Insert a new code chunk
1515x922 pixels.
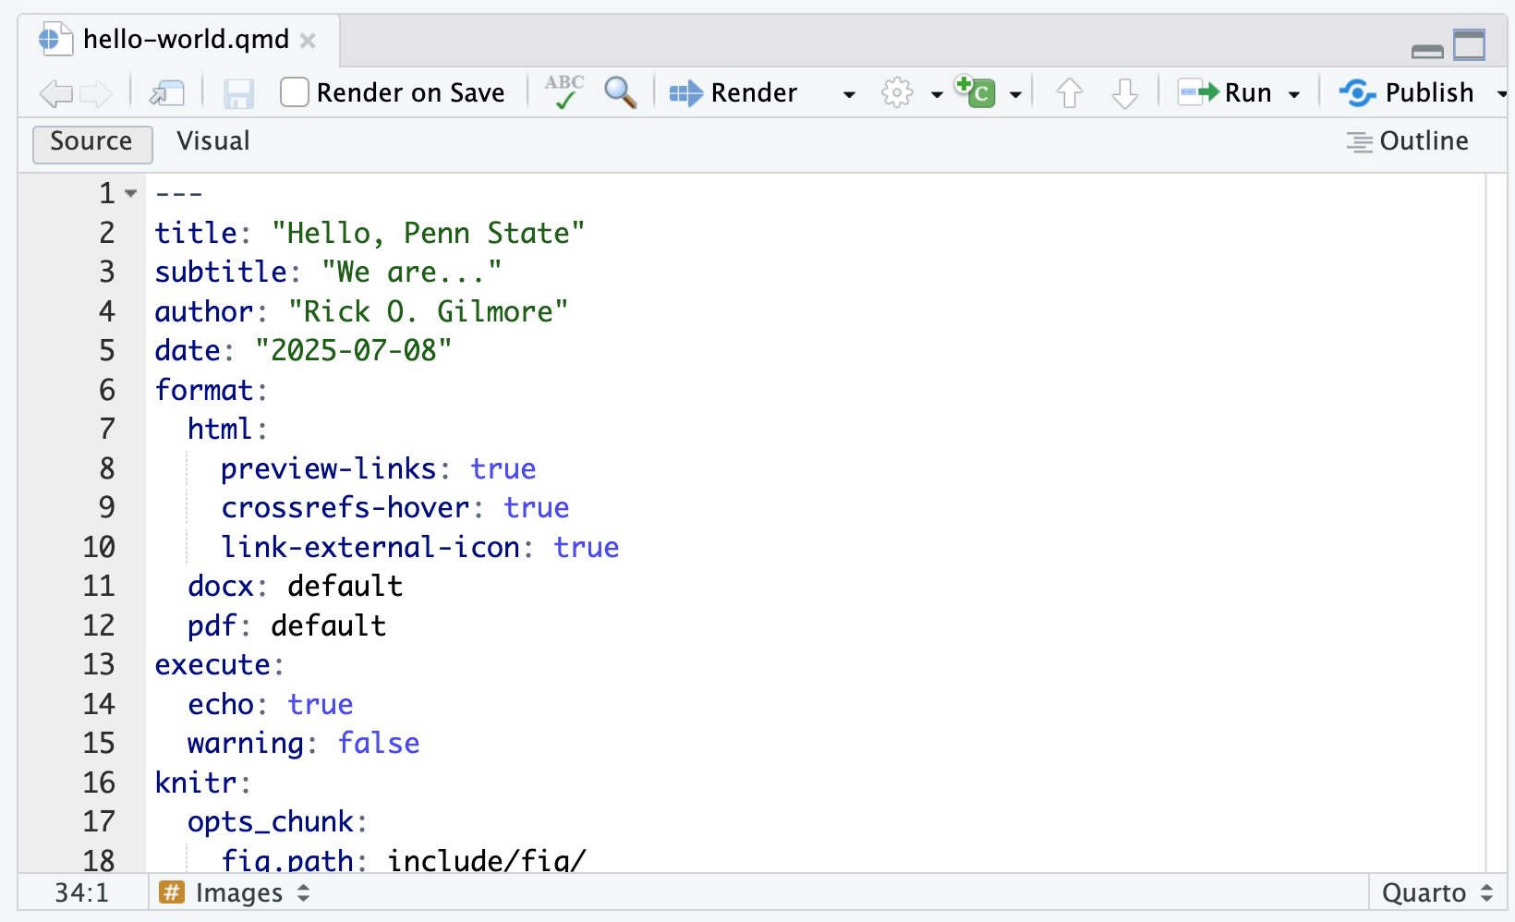(976, 92)
